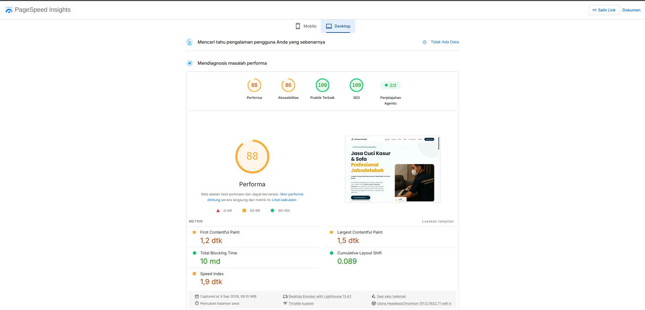Open Desktop Emulasi with Lighthouse 13.4.1
This screenshot has width=645, height=310.
tap(320, 297)
